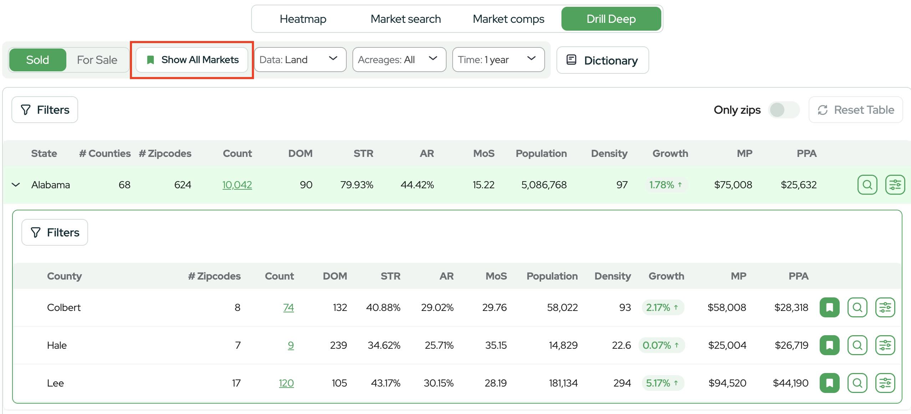The height and width of the screenshot is (414, 911).
Task: Open the Market comps tab
Action: pos(508,19)
